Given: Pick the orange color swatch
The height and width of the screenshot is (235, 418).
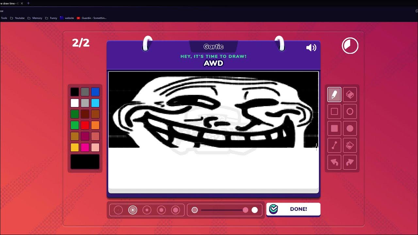Looking at the screenshot, I should tap(95, 125).
